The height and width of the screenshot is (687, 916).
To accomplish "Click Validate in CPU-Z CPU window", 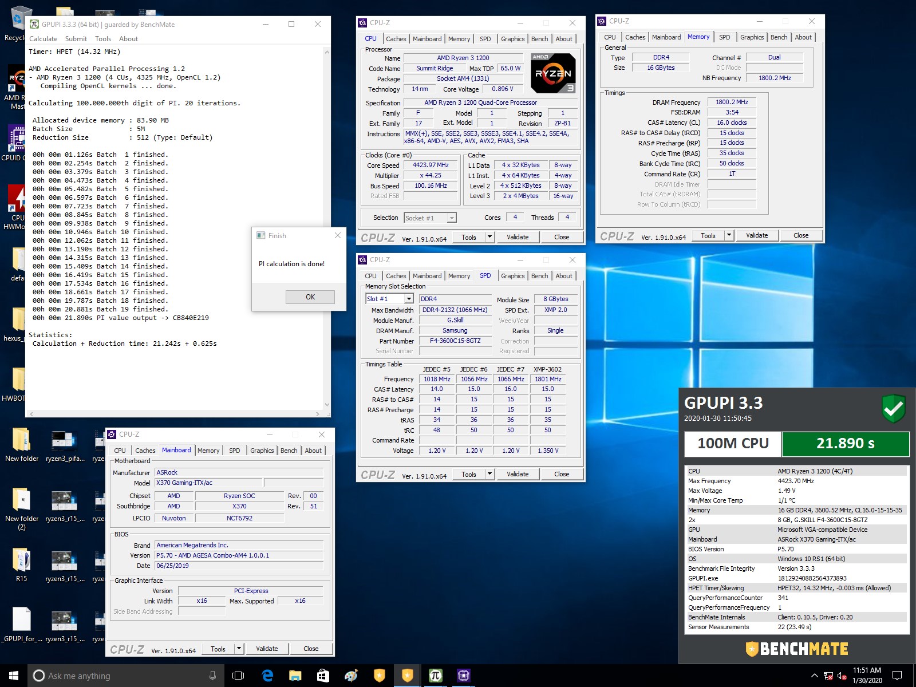I will (518, 237).
